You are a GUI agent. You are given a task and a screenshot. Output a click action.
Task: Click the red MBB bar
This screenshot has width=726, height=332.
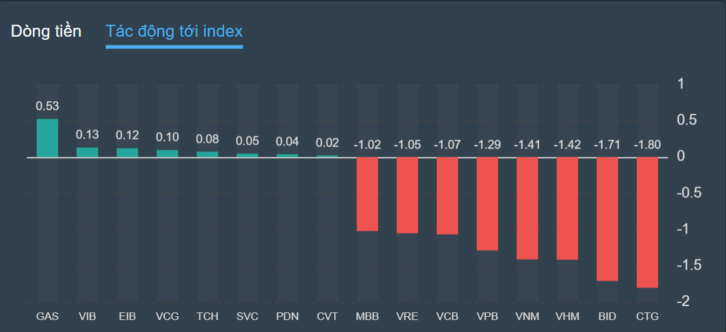[x=367, y=194]
